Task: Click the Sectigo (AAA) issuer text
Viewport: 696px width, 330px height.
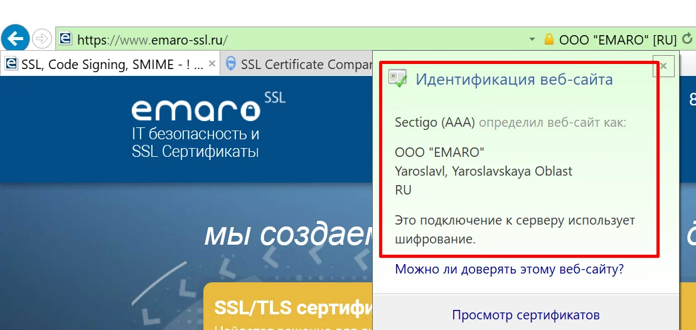Action: tap(435, 122)
